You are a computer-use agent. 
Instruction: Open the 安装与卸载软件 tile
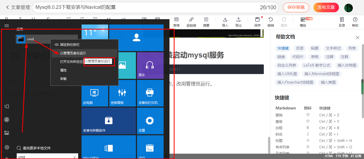pos(109,121)
